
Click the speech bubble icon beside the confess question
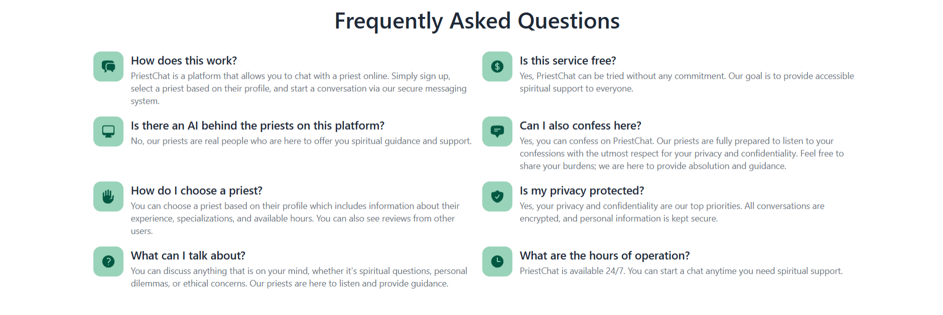[x=497, y=132]
